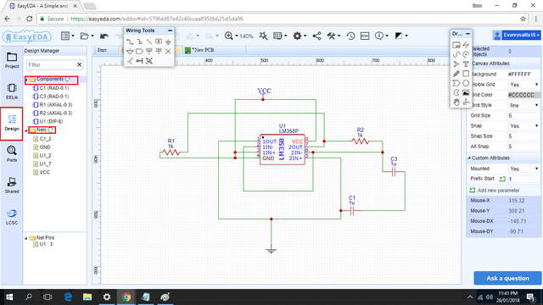Place a GND net flag symbol

168,42
